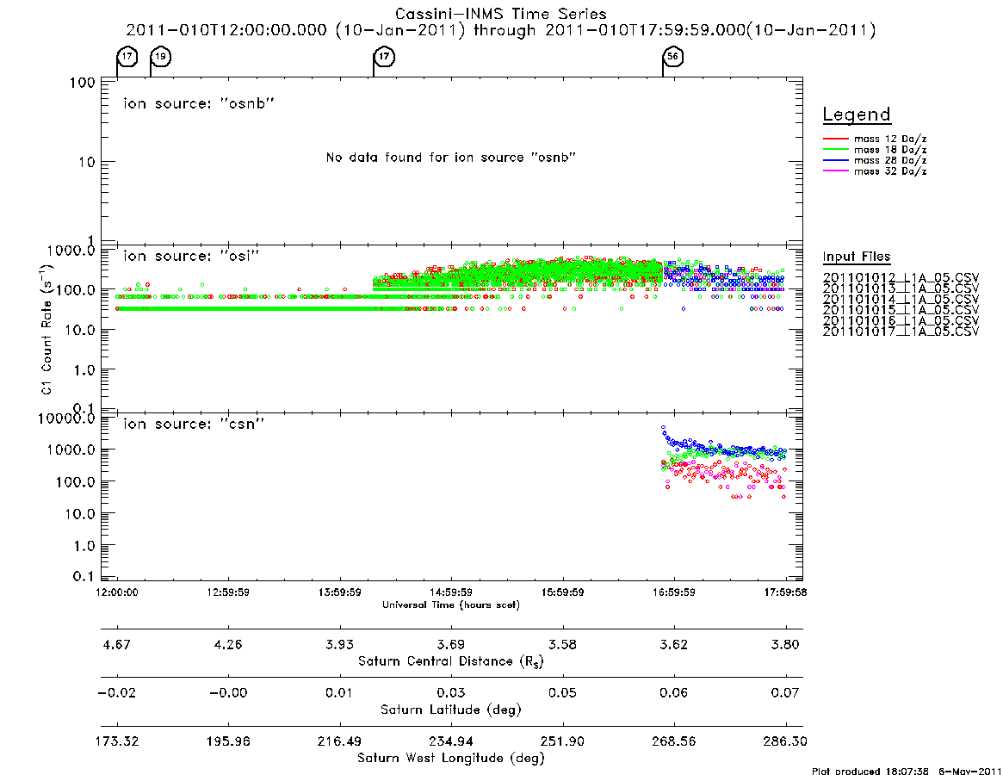Click the 234.94 longitude value
This screenshot has height=775, width=1003.
pos(451,741)
